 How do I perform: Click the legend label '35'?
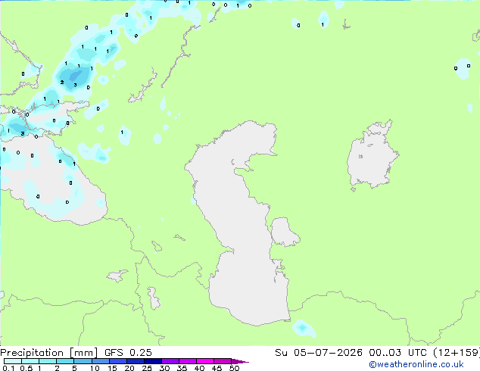point(182,368)
